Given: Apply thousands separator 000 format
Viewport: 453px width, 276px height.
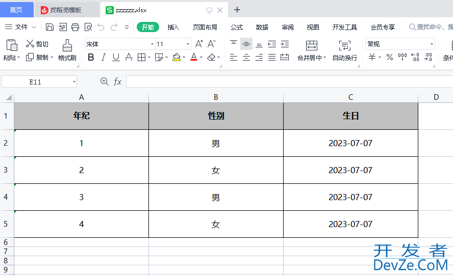Looking at the screenshot, I should 402,57.
